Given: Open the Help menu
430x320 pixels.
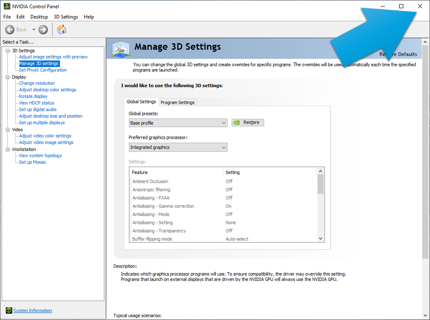Looking at the screenshot, I should [89, 17].
